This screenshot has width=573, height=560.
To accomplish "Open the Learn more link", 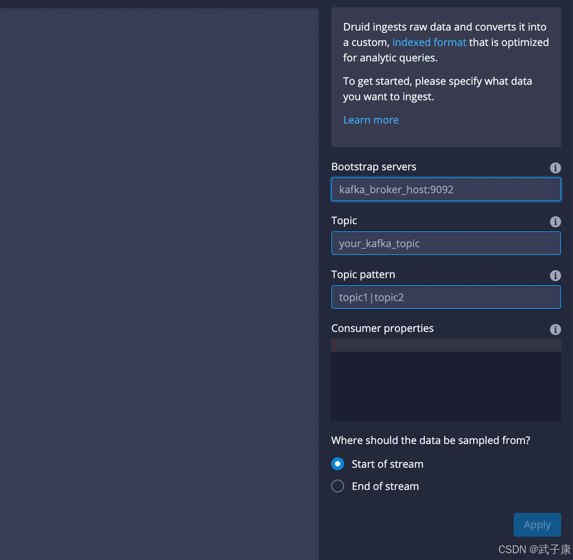I will pyautogui.click(x=371, y=120).
